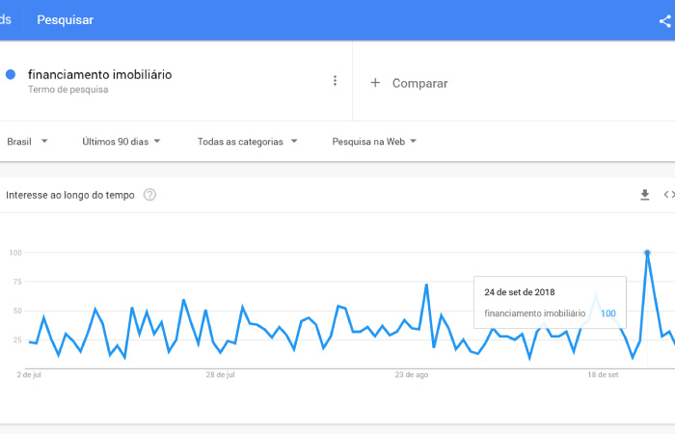Screen dimensions: 675x434
Task: Click the 28 de jul axis label
Action: tap(221, 375)
